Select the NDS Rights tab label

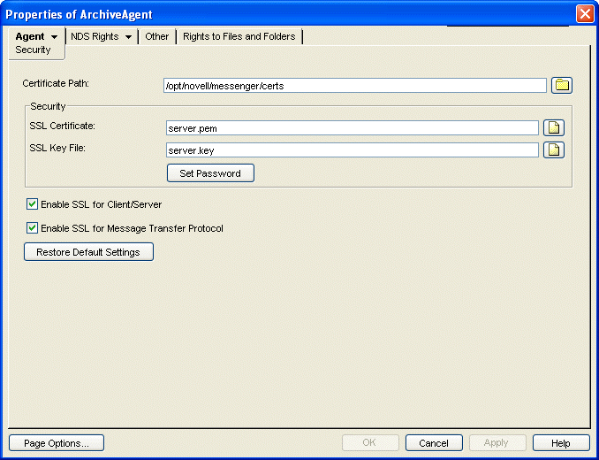95,36
